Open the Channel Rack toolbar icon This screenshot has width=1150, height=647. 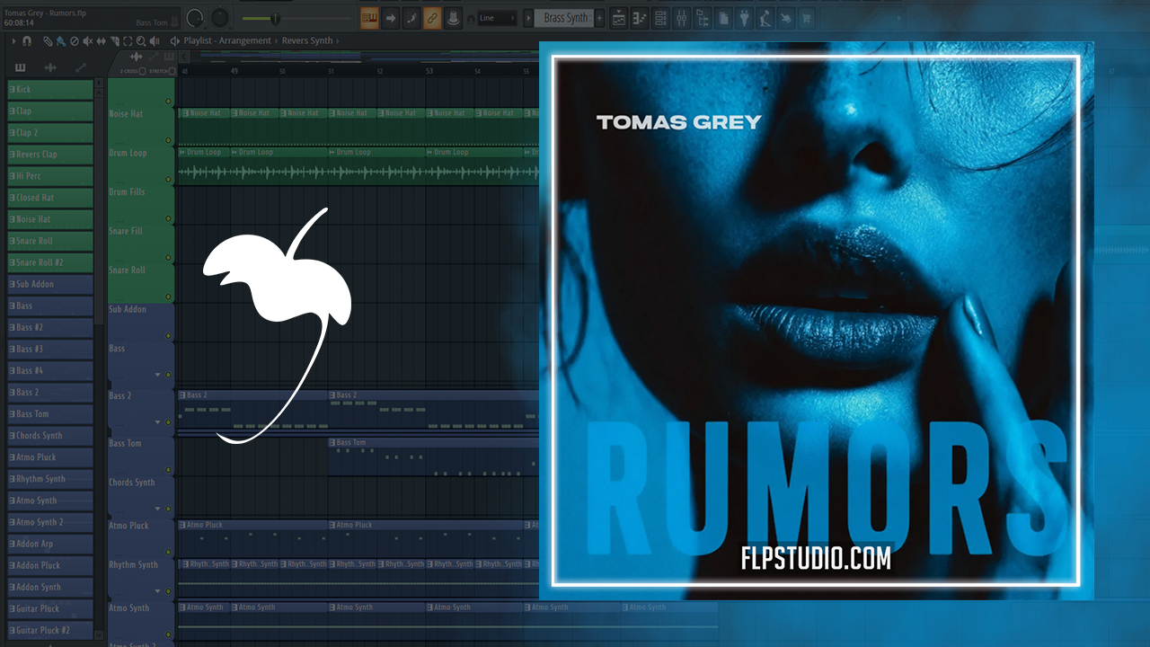pyautogui.click(x=660, y=18)
